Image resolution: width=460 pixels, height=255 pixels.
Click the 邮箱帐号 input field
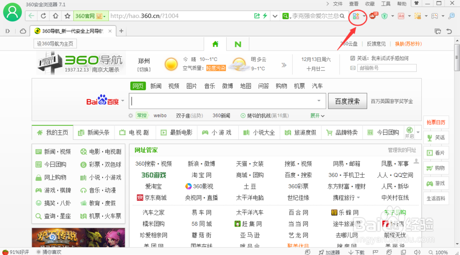click(x=387, y=68)
